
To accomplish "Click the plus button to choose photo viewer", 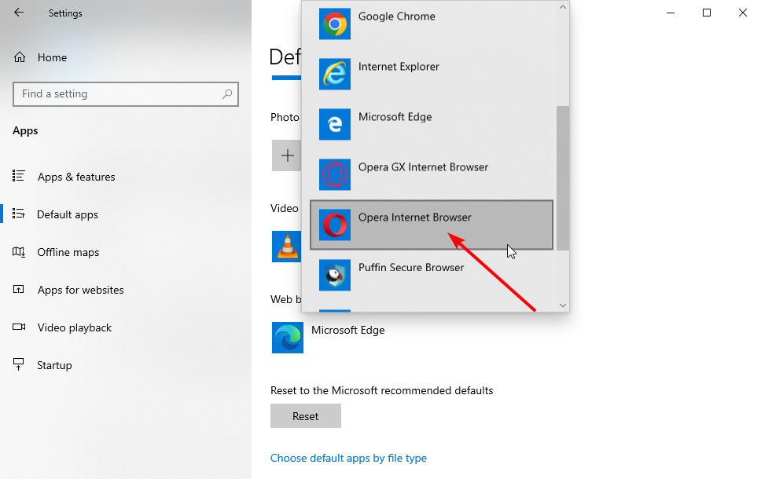I will pyautogui.click(x=287, y=155).
